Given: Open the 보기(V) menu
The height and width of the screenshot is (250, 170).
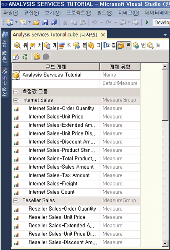Looking at the screenshot, I should click(52, 13).
